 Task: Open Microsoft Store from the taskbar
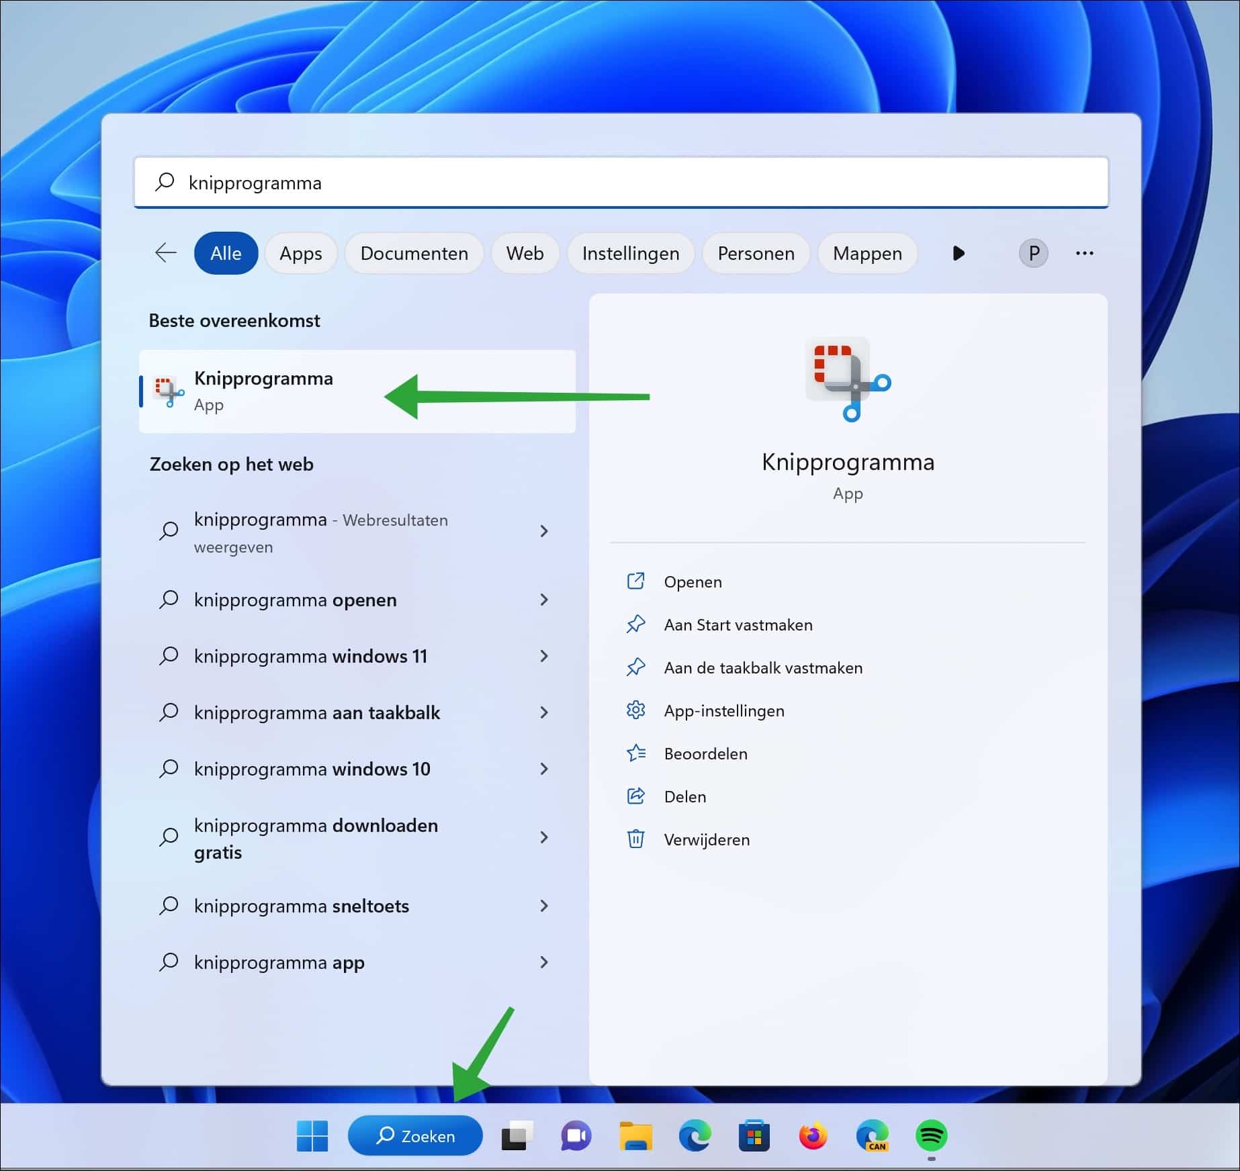click(753, 1136)
